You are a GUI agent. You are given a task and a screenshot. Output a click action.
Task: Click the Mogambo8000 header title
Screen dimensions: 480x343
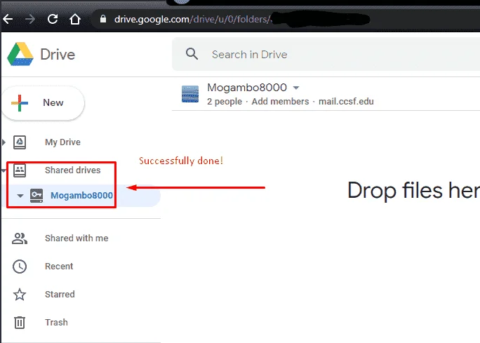coord(247,88)
